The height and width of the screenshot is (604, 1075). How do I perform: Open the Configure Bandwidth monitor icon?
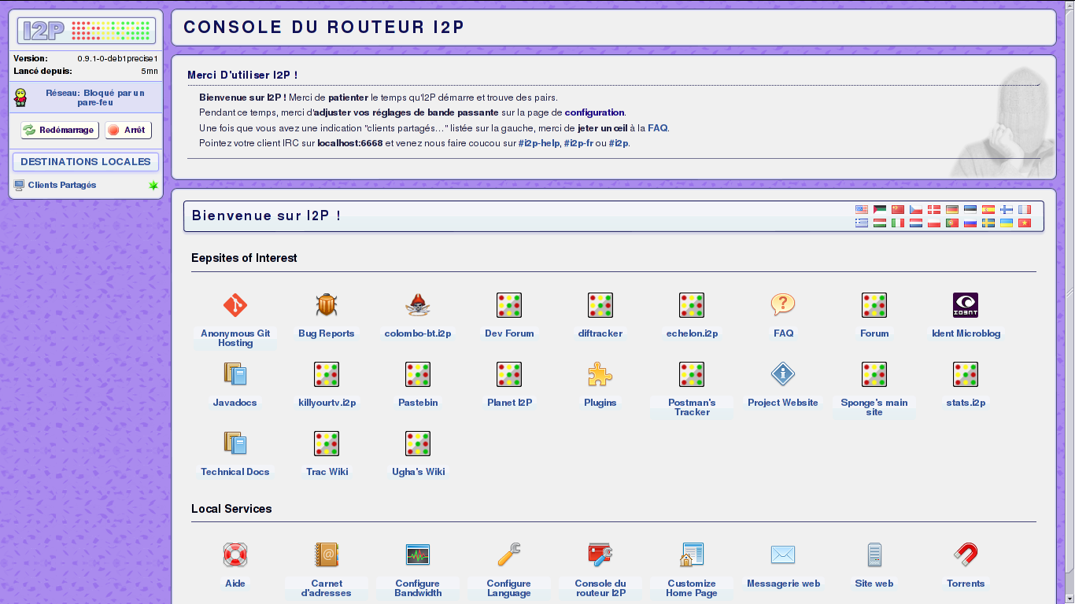click(x=418, y=554)
